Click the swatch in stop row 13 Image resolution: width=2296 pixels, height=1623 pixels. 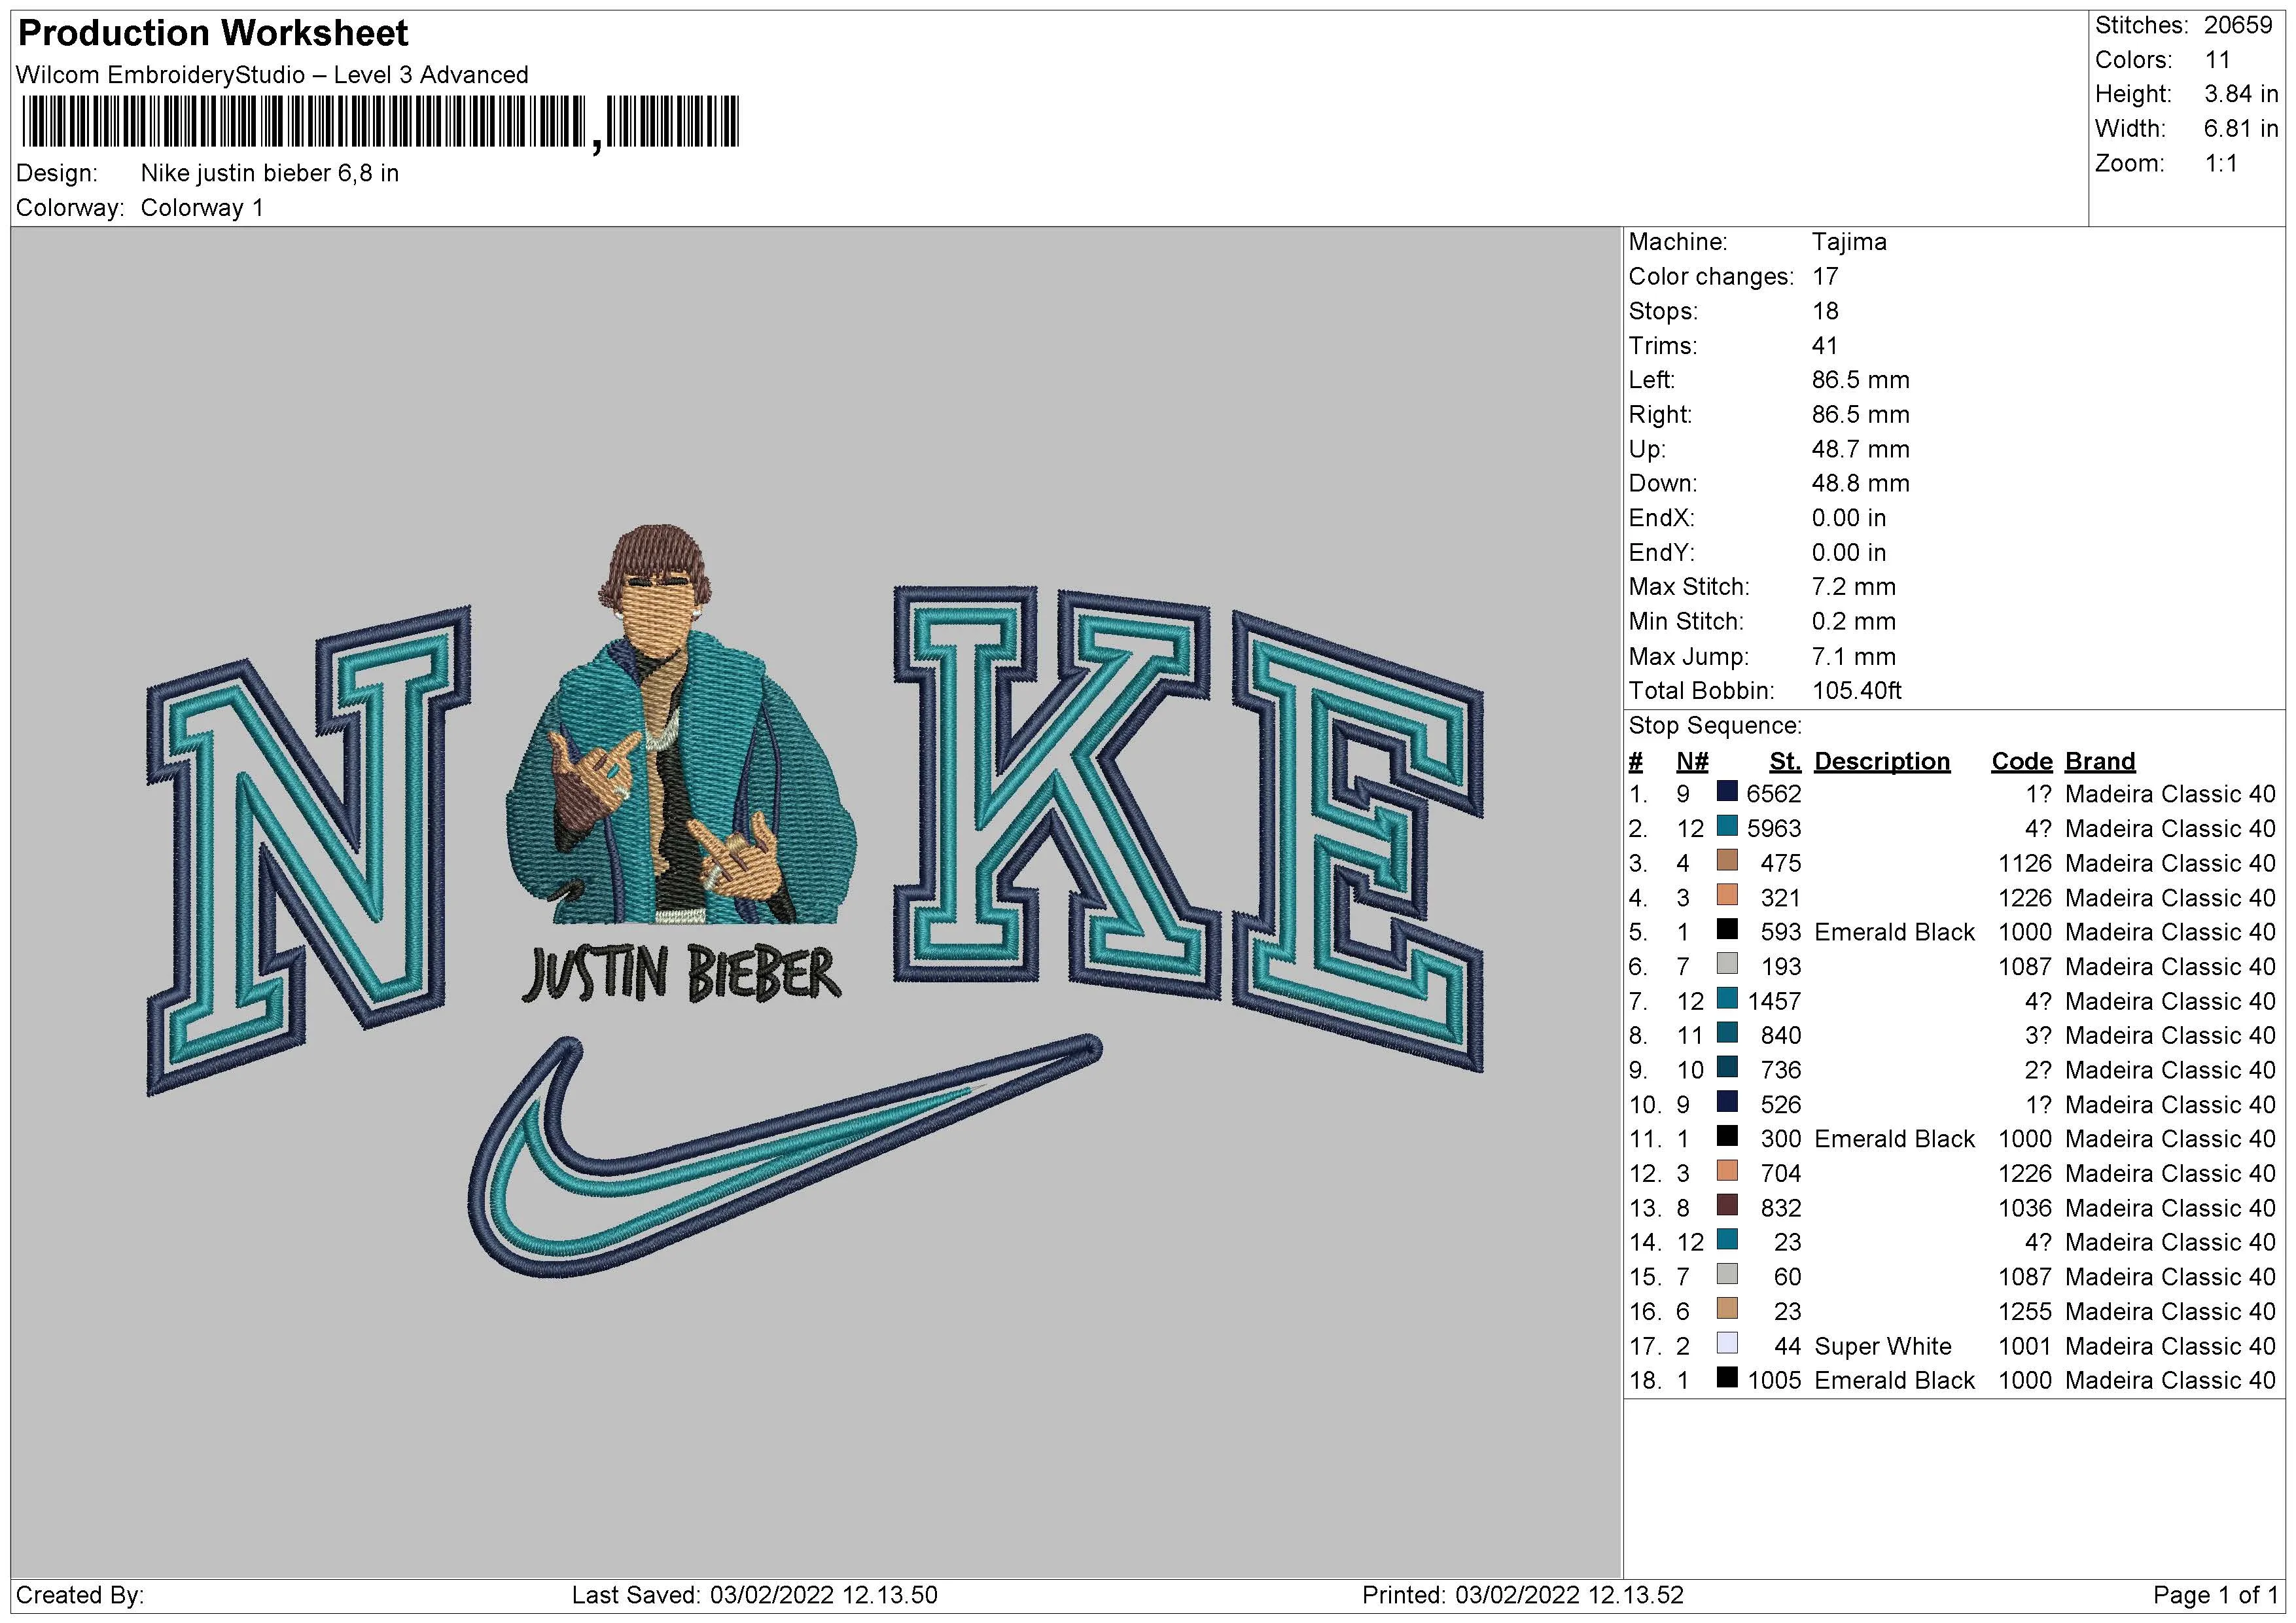(1727, 1206)
